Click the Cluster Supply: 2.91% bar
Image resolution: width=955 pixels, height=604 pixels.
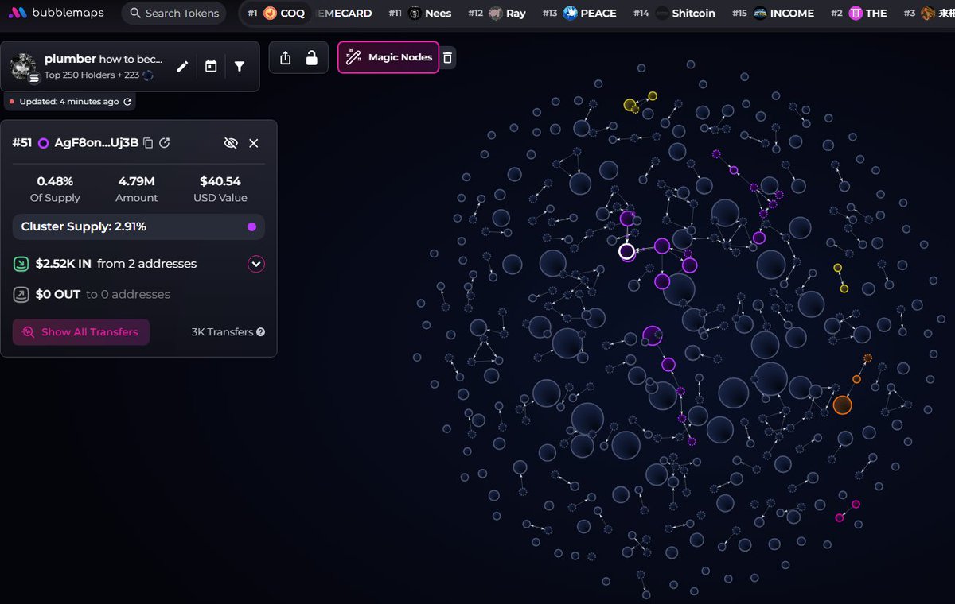[x=138, y=226]
